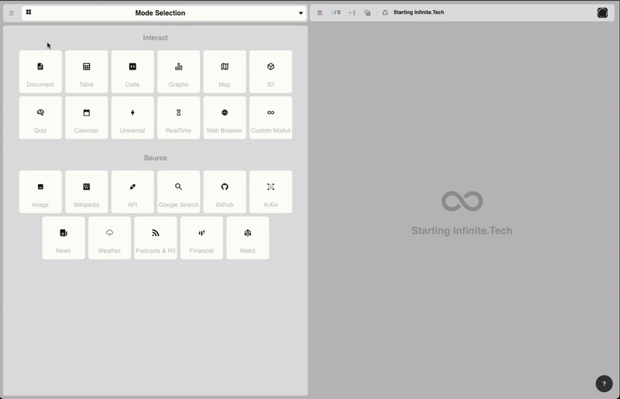Click the copy layers icon in the toolbar
The width and height of the screenshot is (620, 399).
[x=367, y=12]
